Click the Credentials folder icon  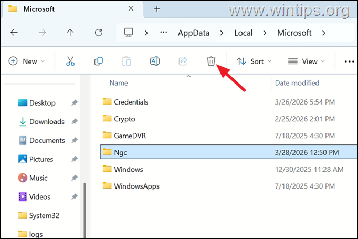107,101
